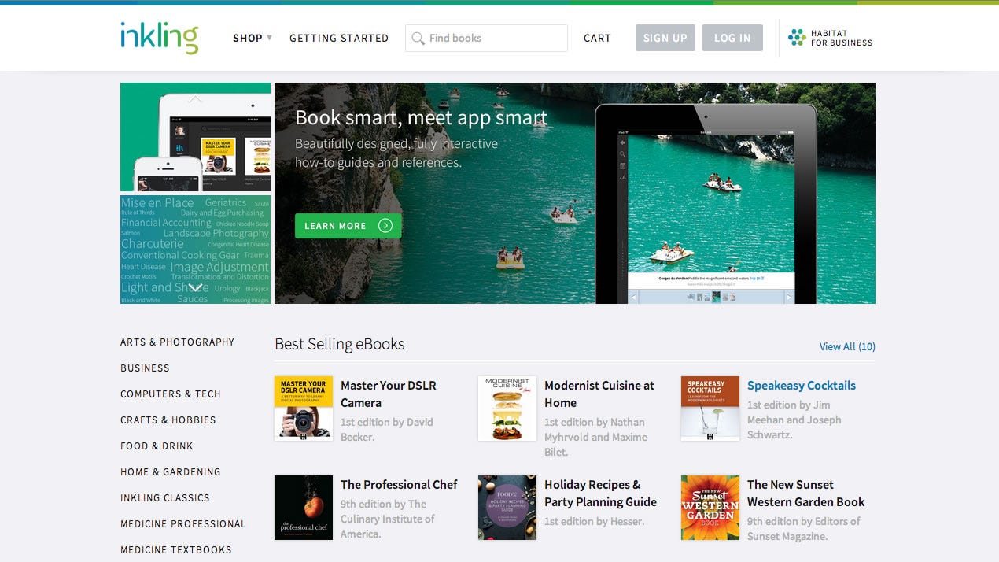
Task: Open New Sunset Western Garden Book cover
Action: (710, 508)
